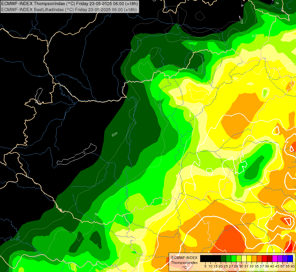Screen dimensions: 296x272
Task: Click the BestLiftedIndex title line at top
Action: [x=69, y=10]
